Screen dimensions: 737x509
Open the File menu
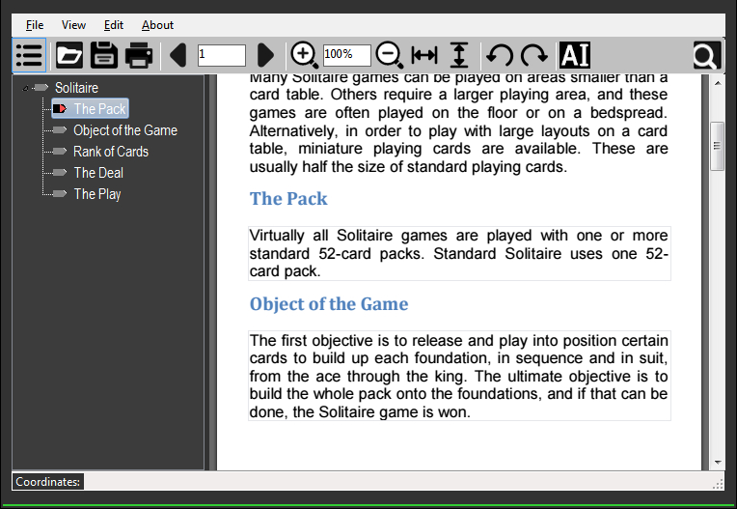(x=35, y=25)
